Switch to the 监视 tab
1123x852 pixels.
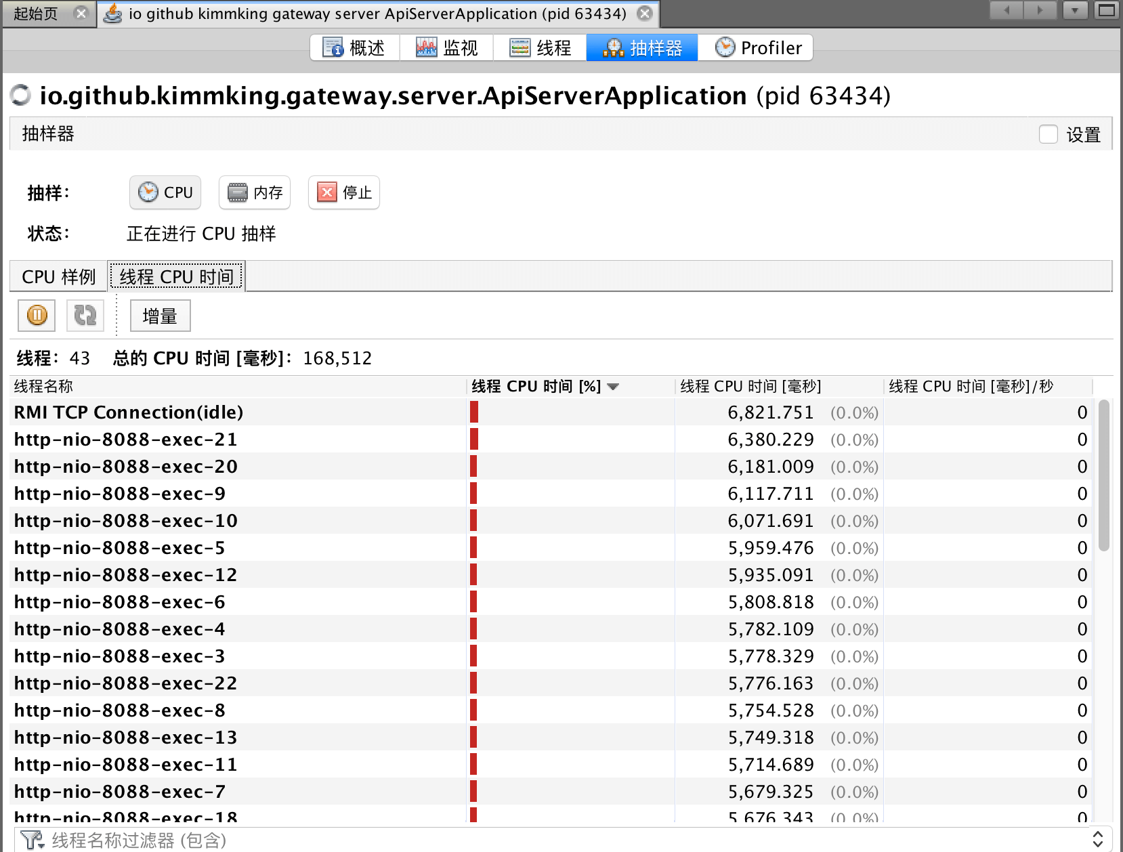(447, 48)
